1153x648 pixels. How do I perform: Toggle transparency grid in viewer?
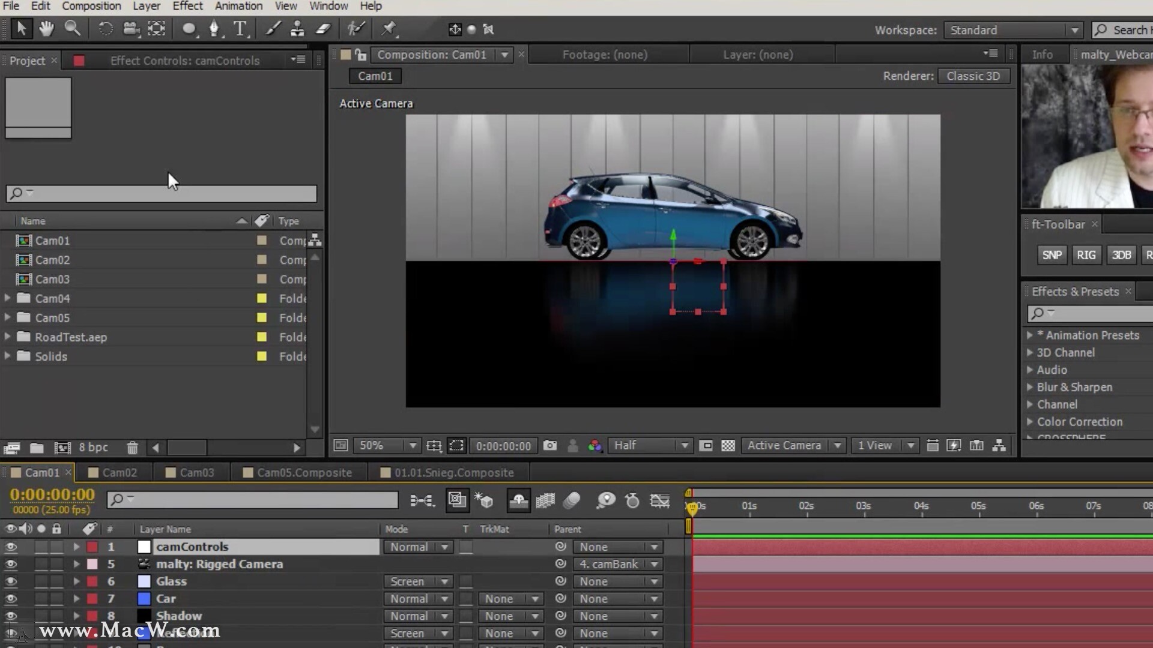click(x=728, y=445)
